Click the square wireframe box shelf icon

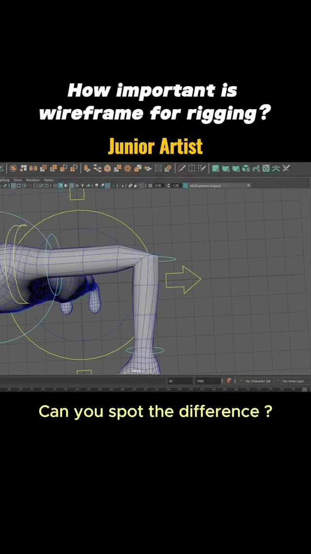pyautogui.click(x=158, y=168)
